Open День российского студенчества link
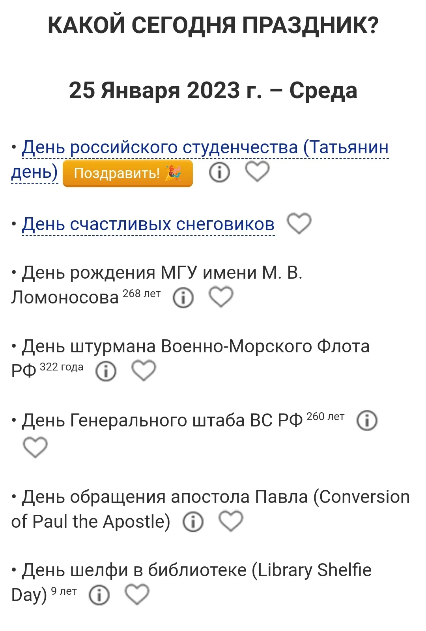 pos(205,147)
